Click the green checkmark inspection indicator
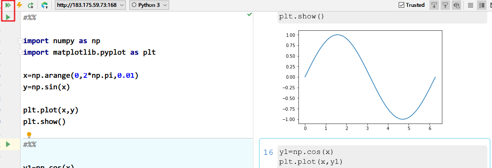 250,15
